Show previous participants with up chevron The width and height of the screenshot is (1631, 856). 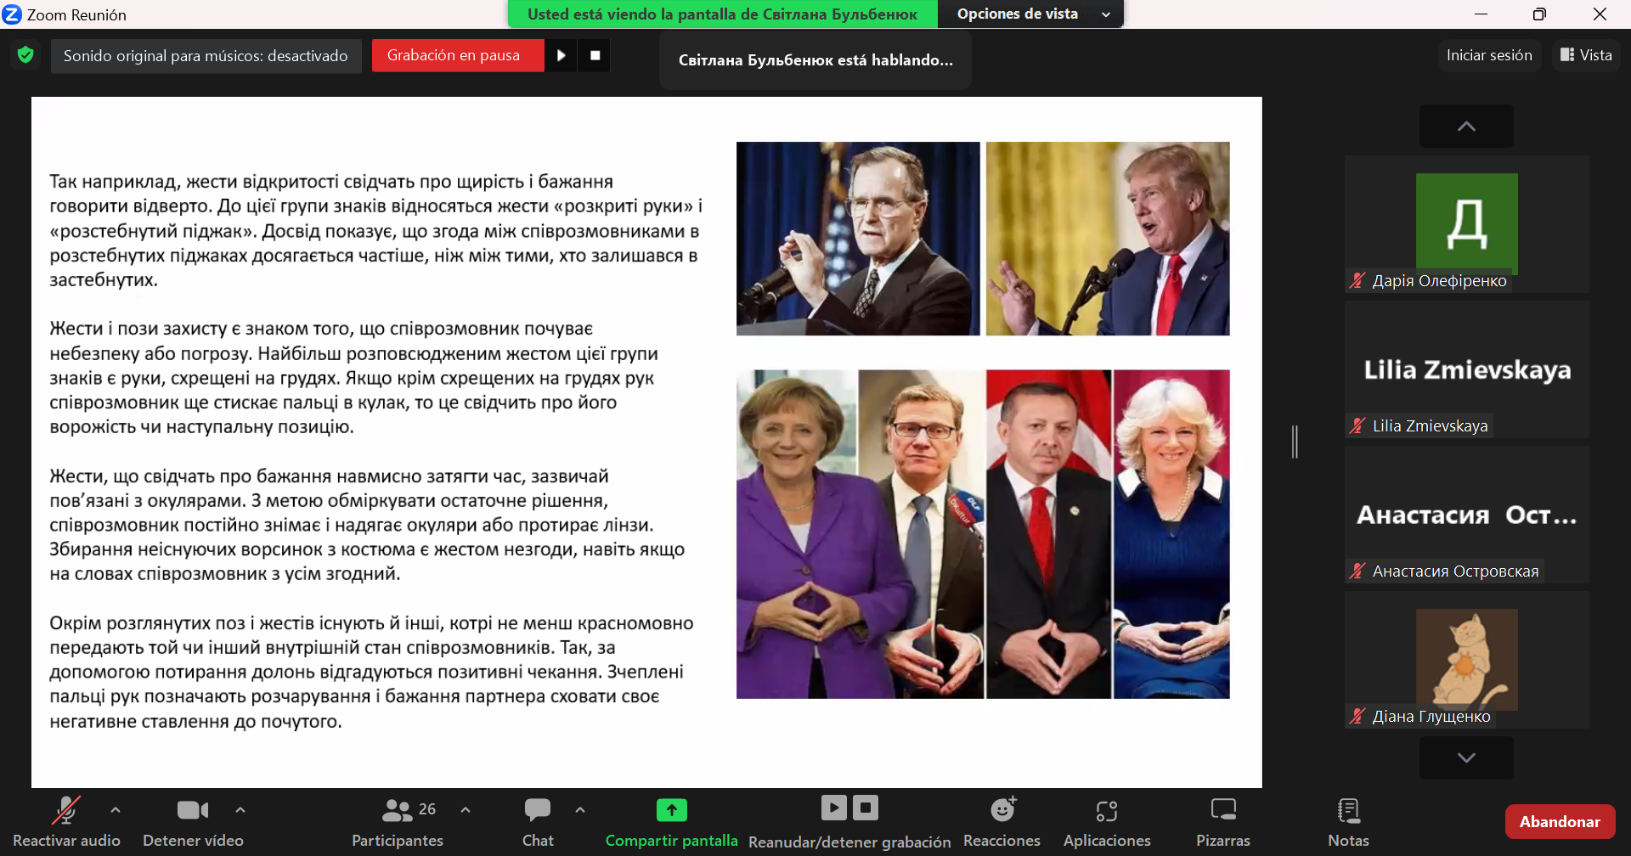pyautogui.click(x=1466, y=126)
